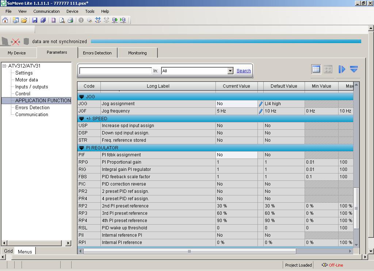Viewport: 374px width, 271px height.
Task: Click the Min Value column header
Action: point(321,86)
